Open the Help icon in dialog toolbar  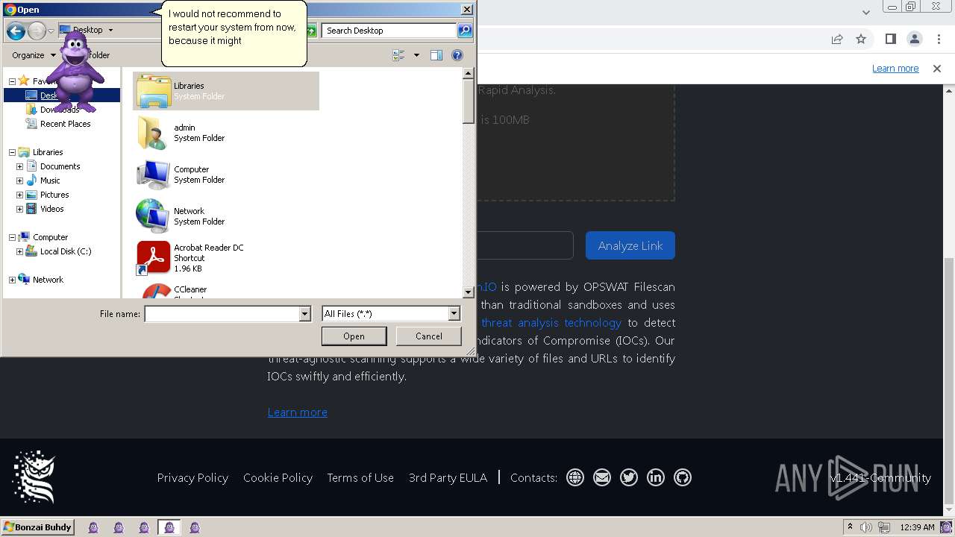[457, 55]
